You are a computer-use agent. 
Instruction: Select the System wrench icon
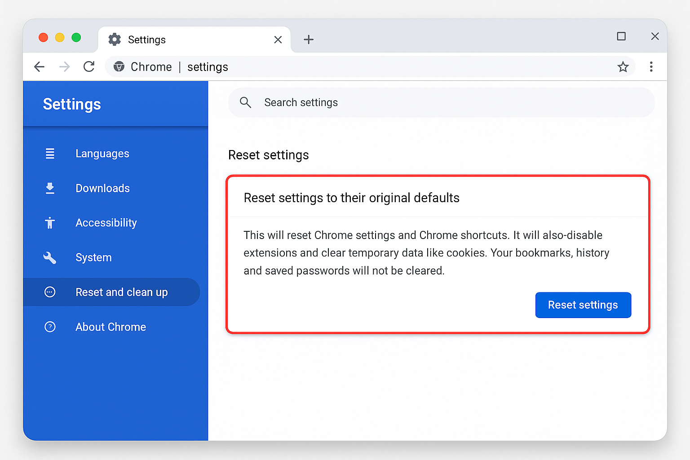click(50, 257)
